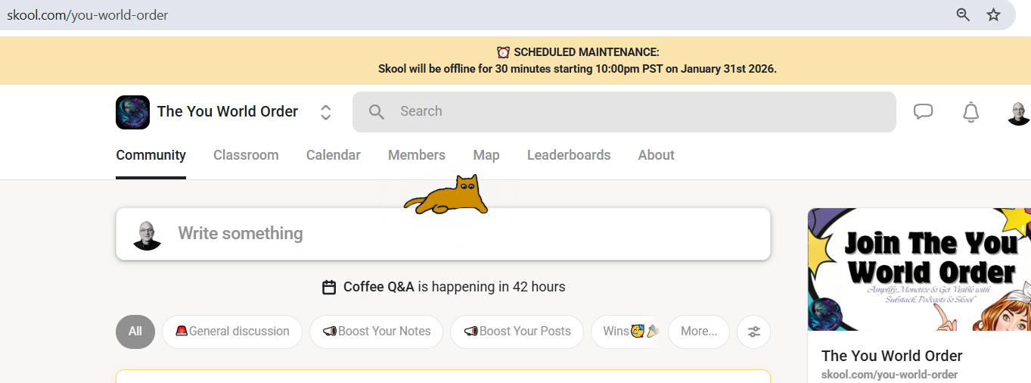Select the All posts filter
This screenshot has width=1031, height=383.
(135, 332)
